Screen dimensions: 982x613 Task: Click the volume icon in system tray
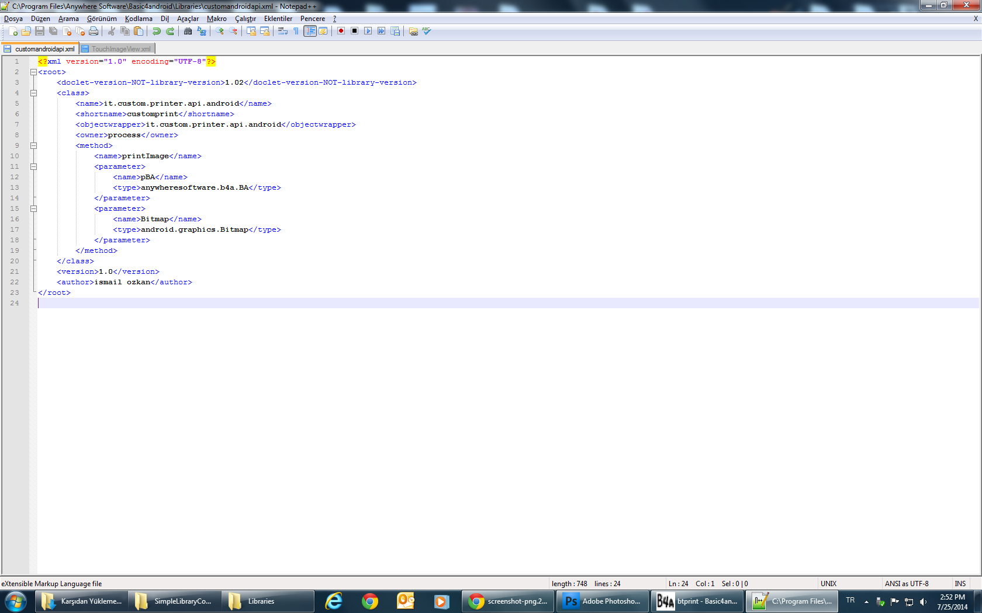(923, 602)
